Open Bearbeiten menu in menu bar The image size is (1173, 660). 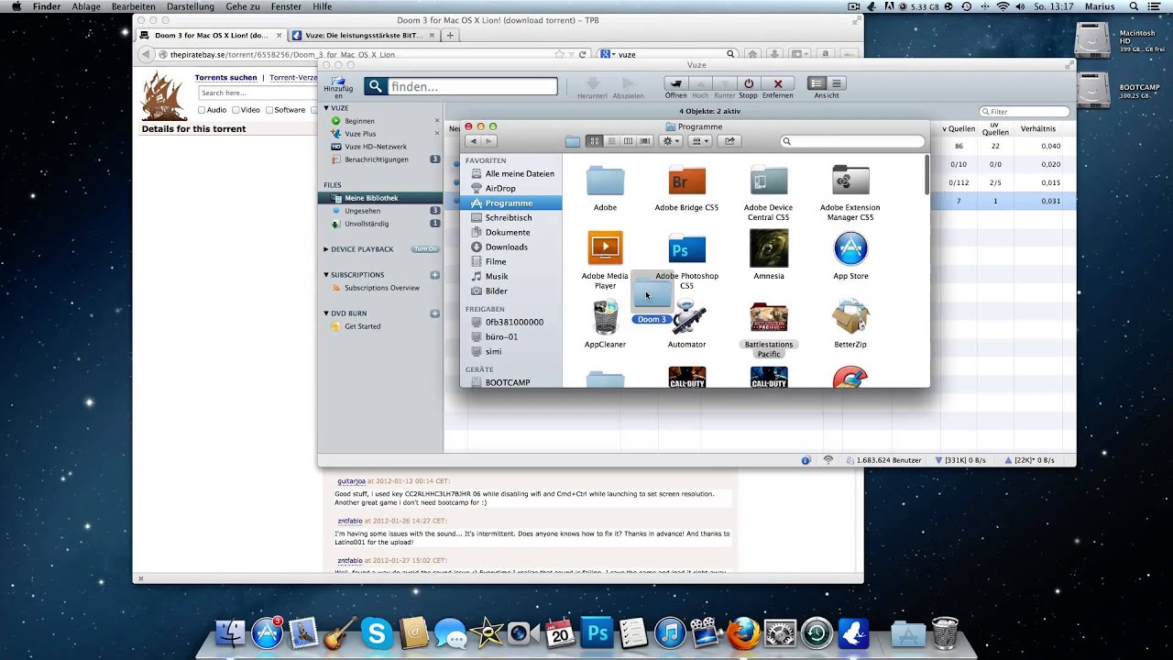point(134,6)
